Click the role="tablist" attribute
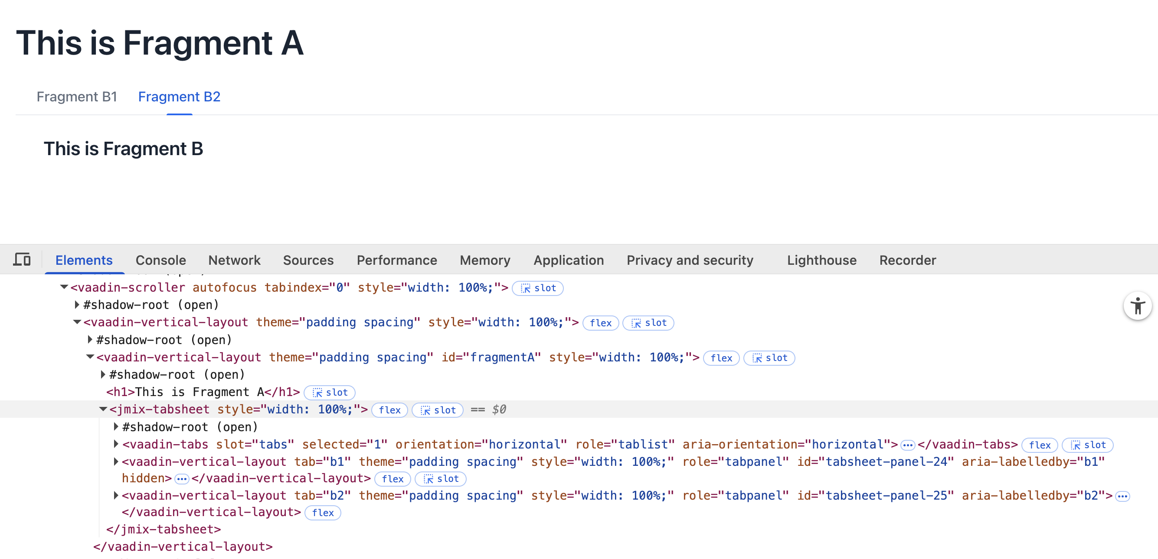 click(625, 445)
